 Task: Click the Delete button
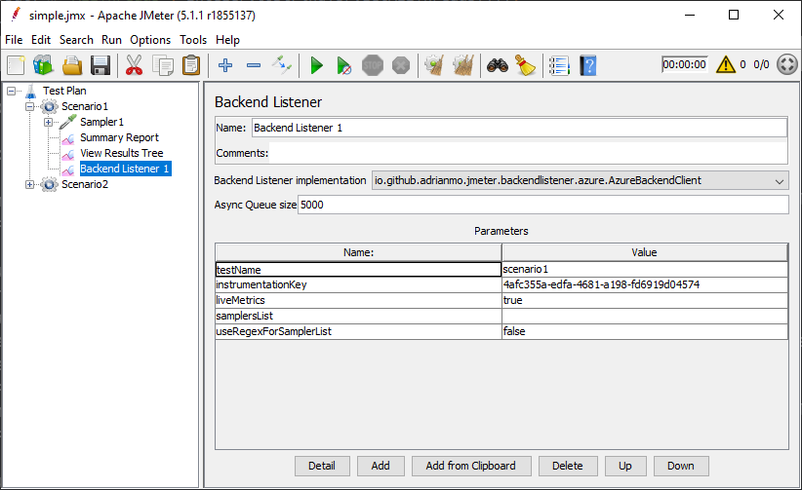coord(568,466)
